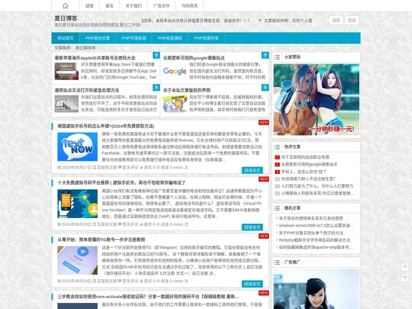Open 关于互联网的自由职业有感 in hot list
Screen dimensions: 412x309
305,157
